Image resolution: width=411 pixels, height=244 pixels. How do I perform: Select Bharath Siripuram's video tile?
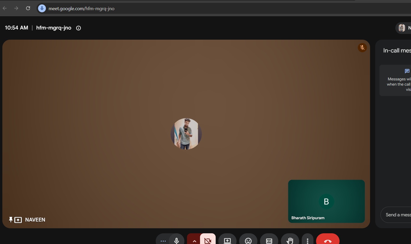[327, 201]
